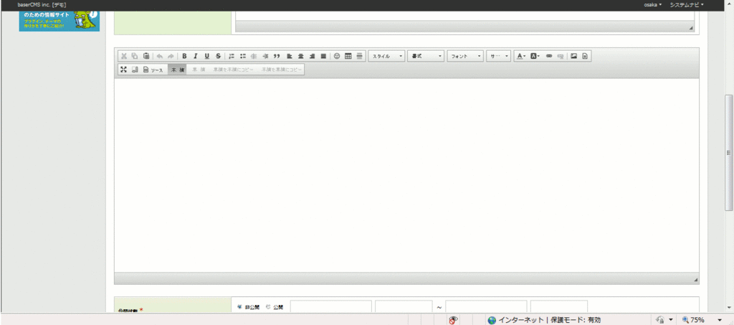Click the vertical page scrollbar thumb

(x=728, y=153)
